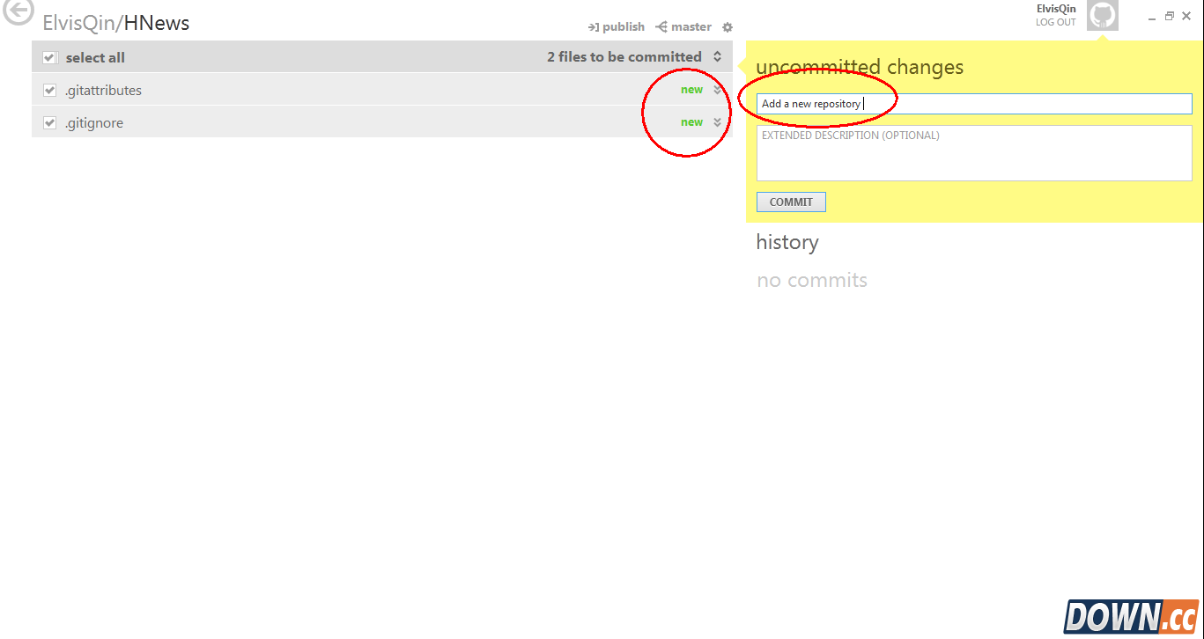Open the settings gear icon
The height and width of the screenshot is (639, 1204).
click(728, 27)
